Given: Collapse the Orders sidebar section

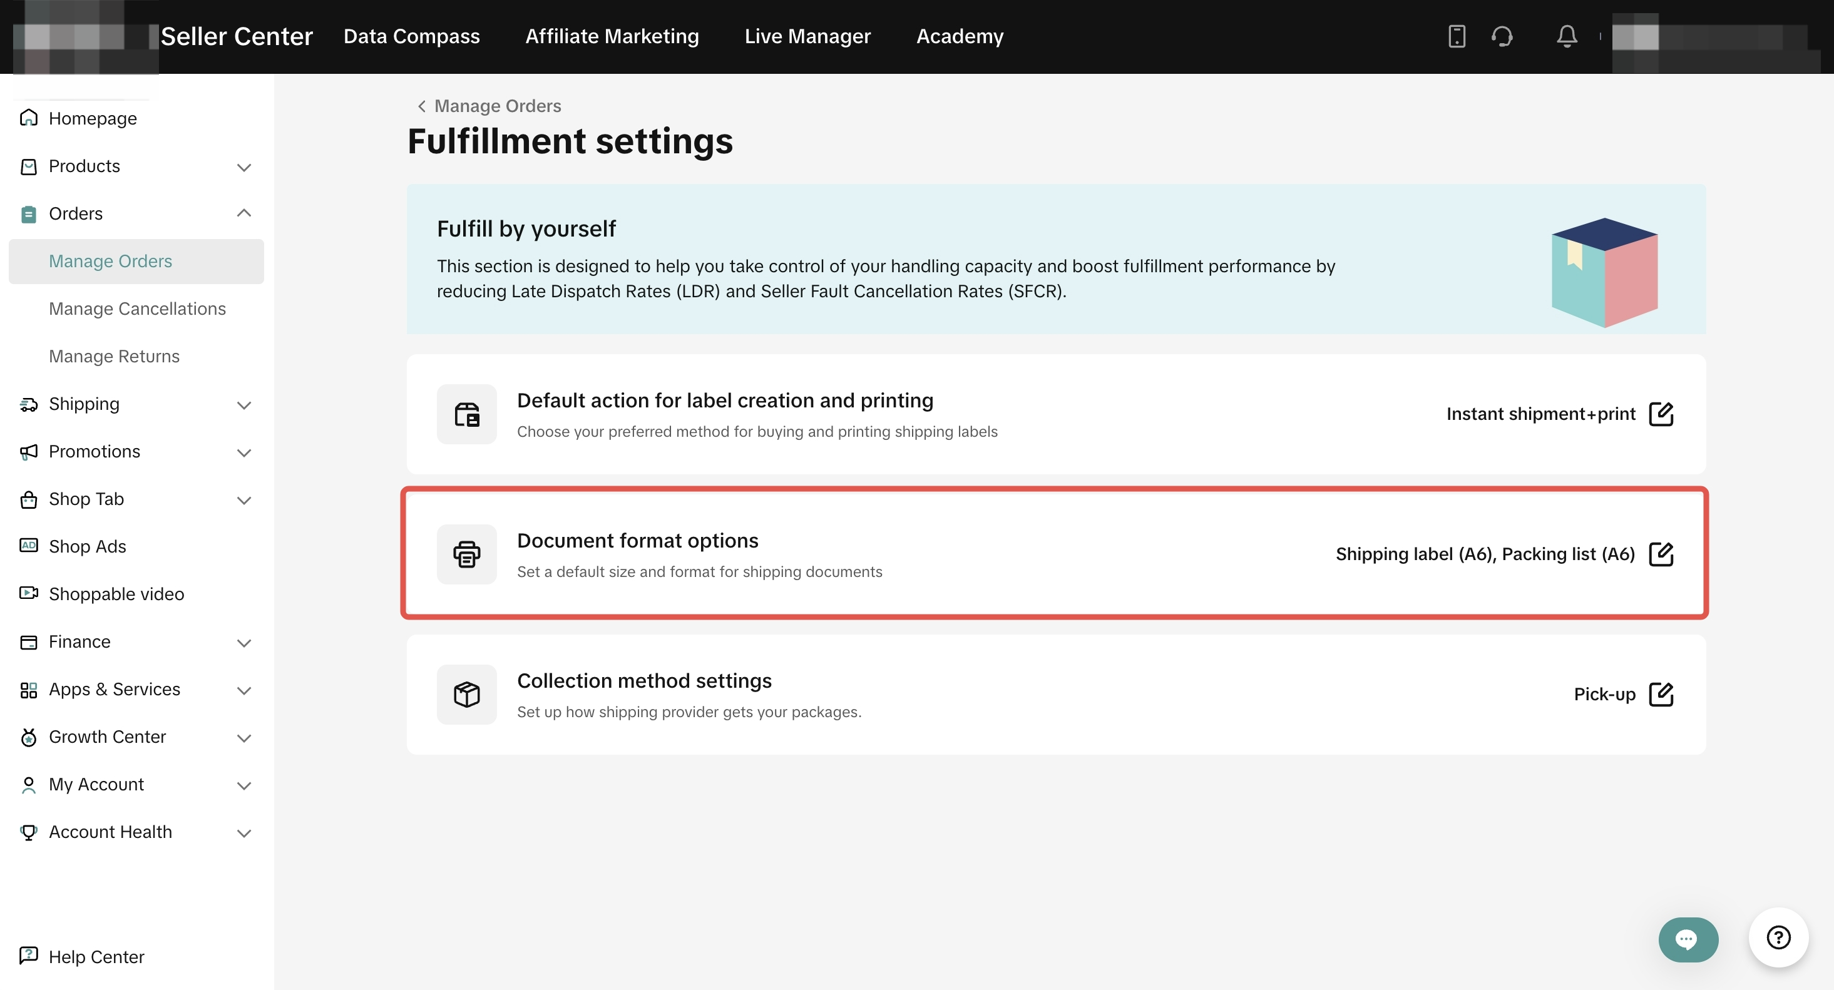Looking at the screenshot, I should tap(243, 213).
